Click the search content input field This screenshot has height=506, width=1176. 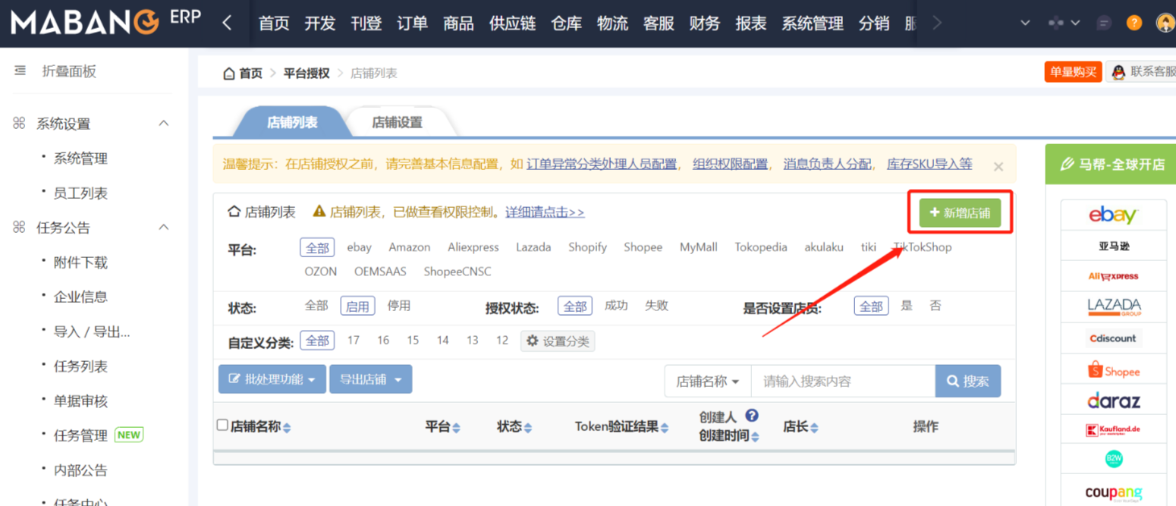[x=842, y=381]
